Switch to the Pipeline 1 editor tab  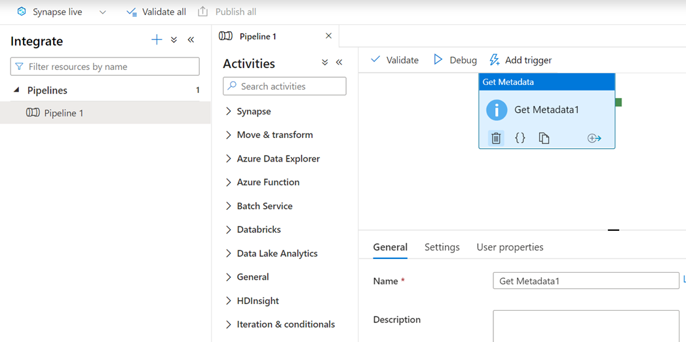[257, 36]
